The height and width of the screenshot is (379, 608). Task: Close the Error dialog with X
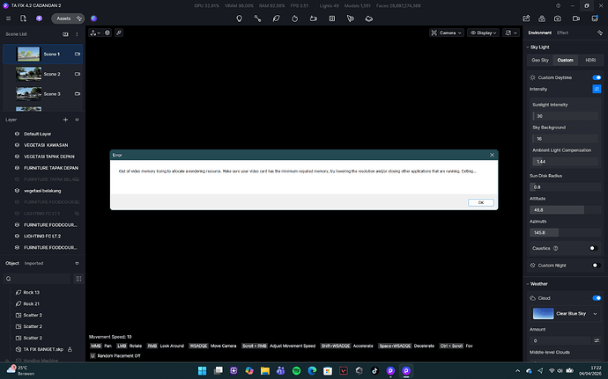click(x=492, y=155)
